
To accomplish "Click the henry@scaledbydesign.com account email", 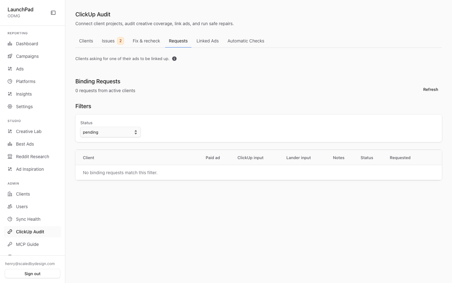I will pyautogui.click(x=30, y=264).
